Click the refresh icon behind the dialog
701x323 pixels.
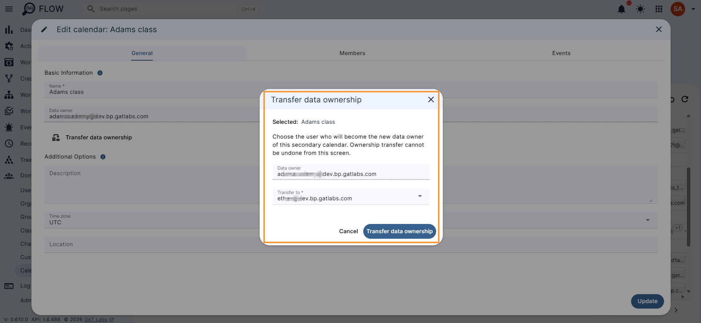coord(685,99)
